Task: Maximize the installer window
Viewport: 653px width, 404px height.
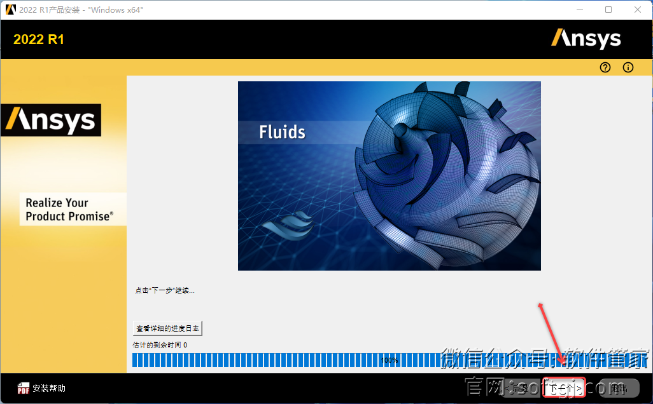Action: point(608,10)
